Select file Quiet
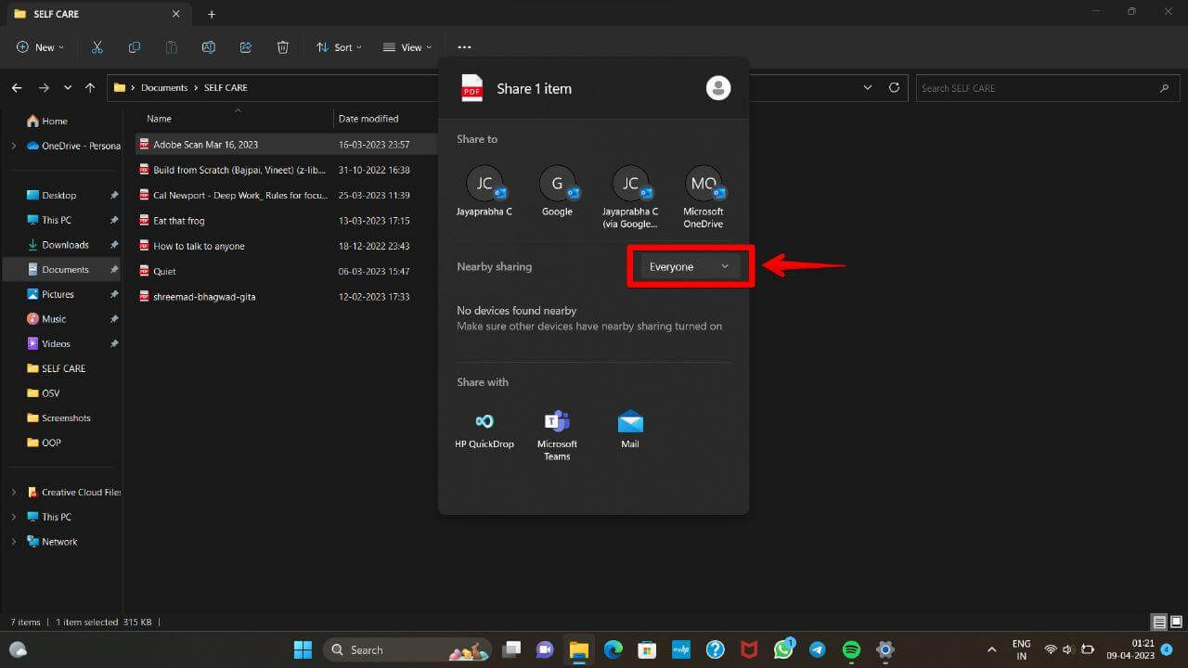Viewport: 1188px width, 668px height. click(x=164, y=271)
